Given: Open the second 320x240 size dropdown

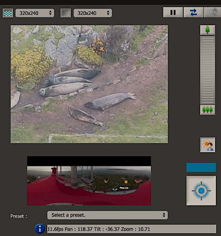Looking at the screenshot, I should pyautogui.click(x=93, y=13).
